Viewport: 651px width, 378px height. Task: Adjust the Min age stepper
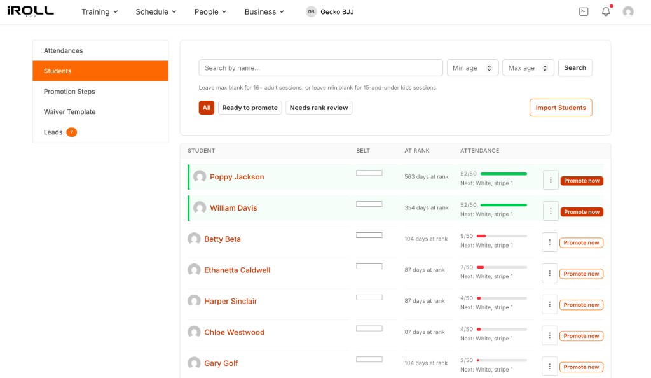[x=489, y=67]
